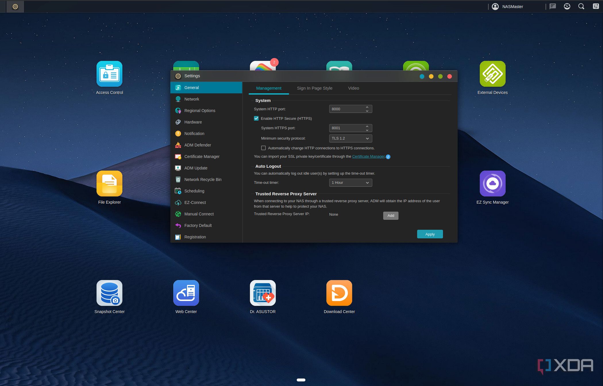603x386 pixels.
Task: Open the Download Center desktop icon
Action: coord(339,293)
